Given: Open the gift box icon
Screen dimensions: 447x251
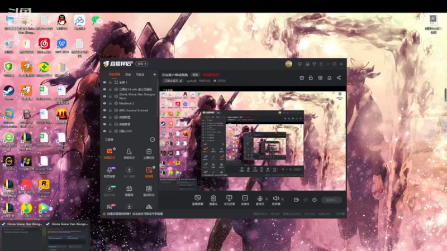Looking at the screenshot, I should (x=302, y=78).
